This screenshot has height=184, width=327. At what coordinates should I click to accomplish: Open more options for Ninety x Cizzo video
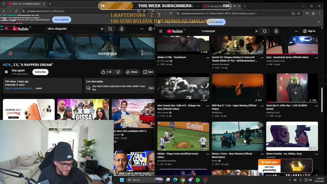click(262, 154)
